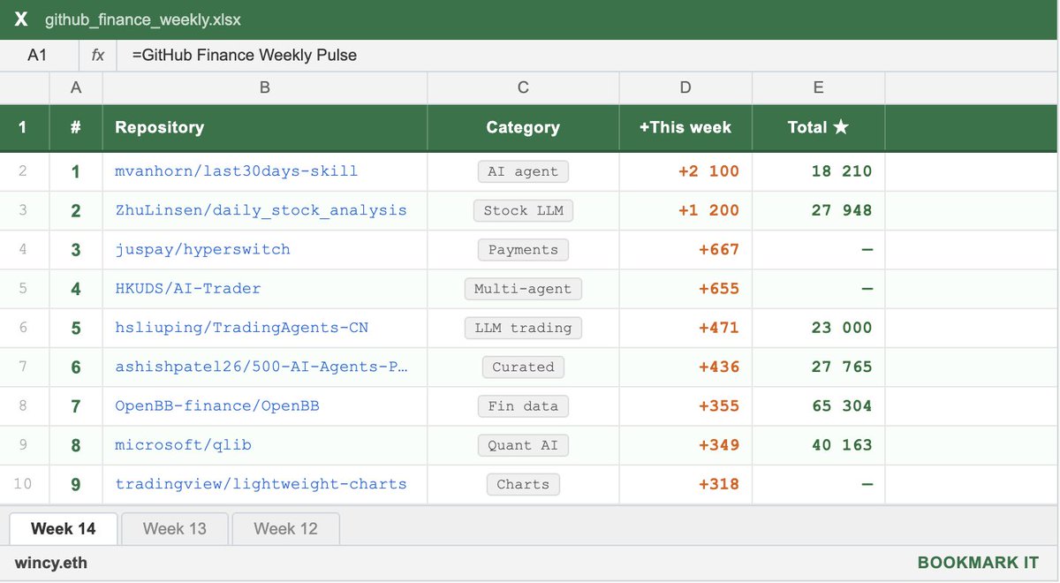Select the 27 765 total stars cell
Viewport: 1060px width, 583px height.
pos(819,367)
